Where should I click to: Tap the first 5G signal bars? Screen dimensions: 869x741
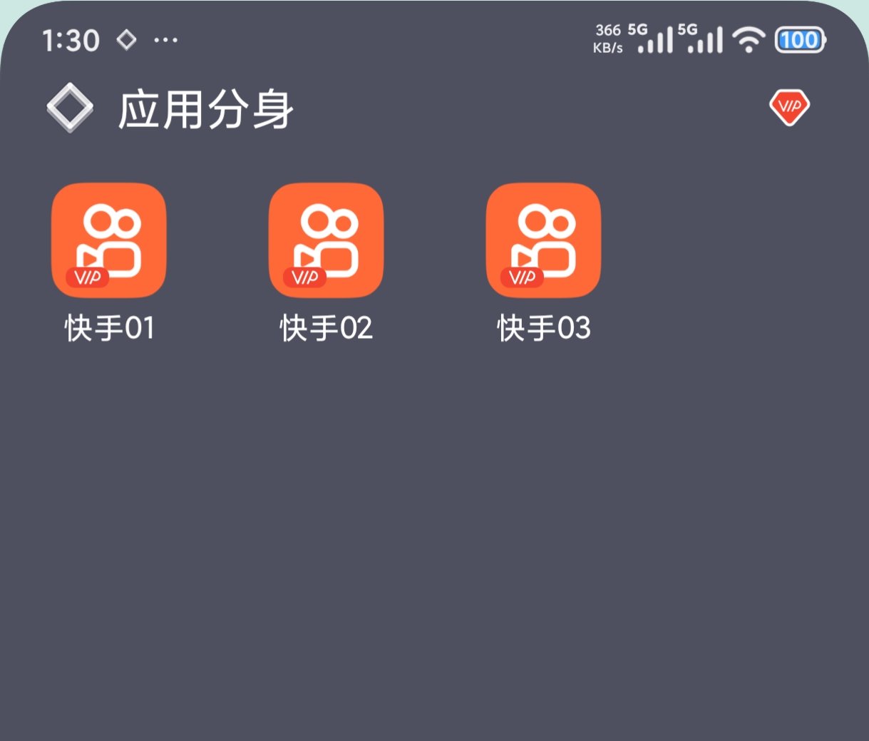tap(651, 39)
